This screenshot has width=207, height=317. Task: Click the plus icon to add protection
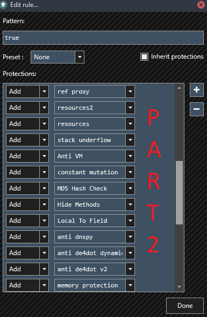coord(196,90)
